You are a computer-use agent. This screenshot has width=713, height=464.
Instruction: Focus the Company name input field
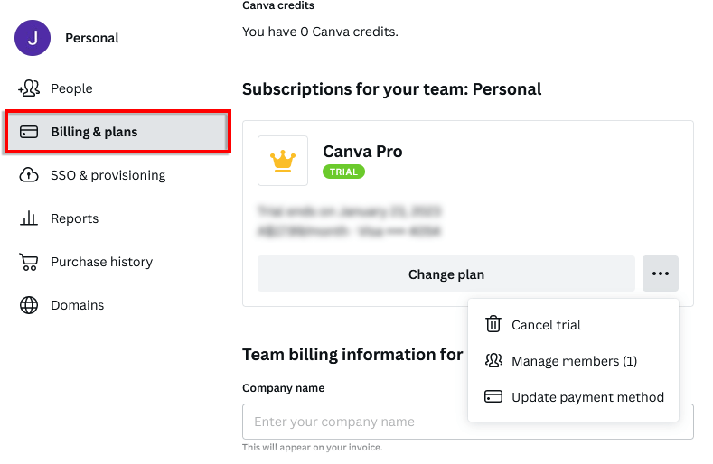354,422
